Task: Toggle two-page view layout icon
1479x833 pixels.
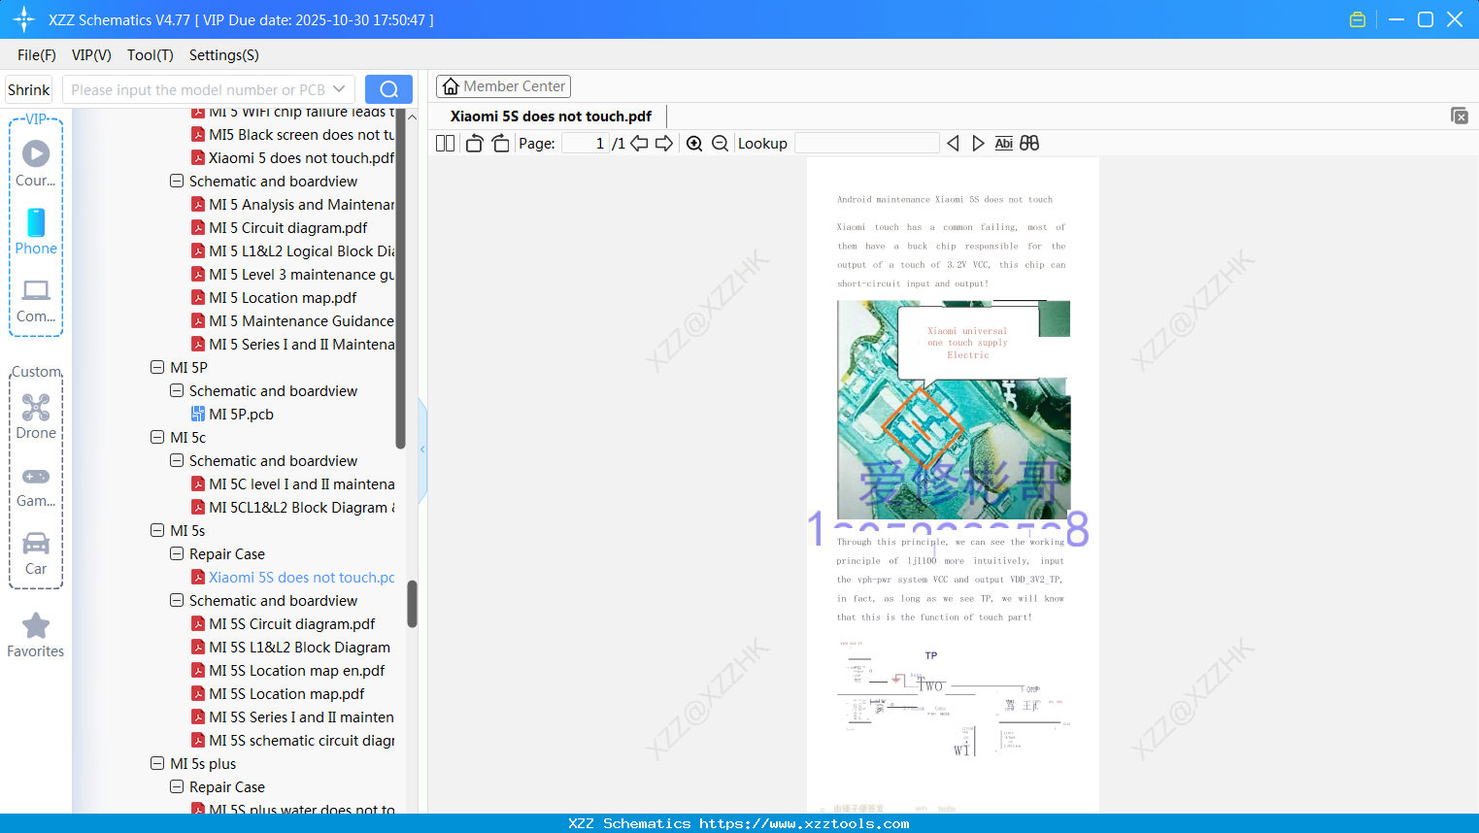Action: coord(445,144)
